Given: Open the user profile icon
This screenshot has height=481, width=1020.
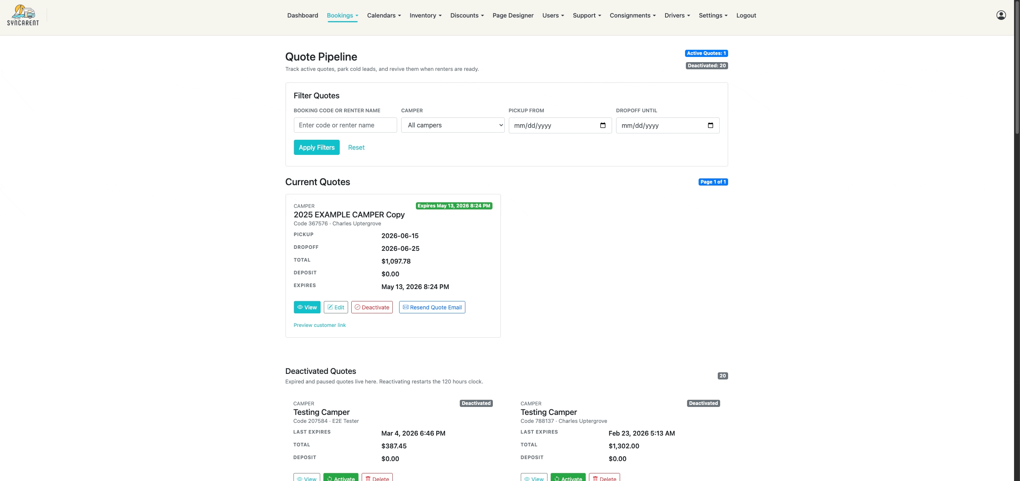Looking at the screenshot, I should 1001,15.
